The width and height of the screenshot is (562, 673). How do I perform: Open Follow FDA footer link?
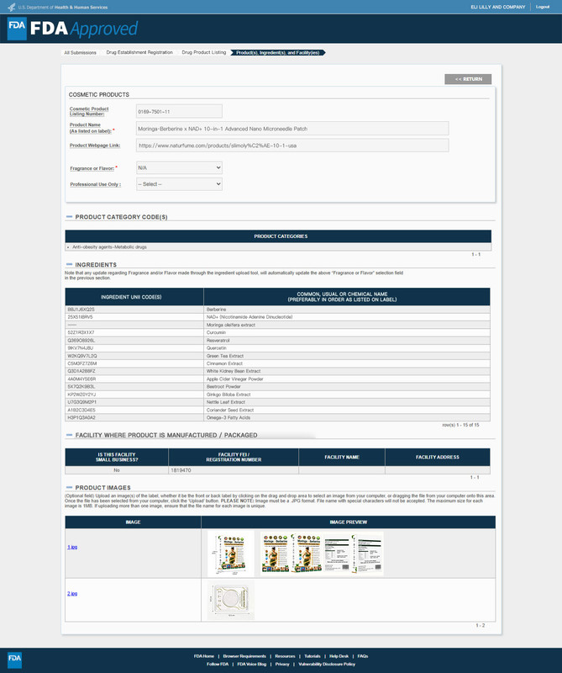[x=218, y=664]
